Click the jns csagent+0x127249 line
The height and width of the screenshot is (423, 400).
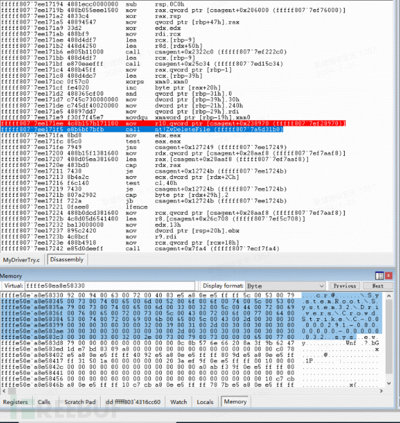tap(144, 147)
